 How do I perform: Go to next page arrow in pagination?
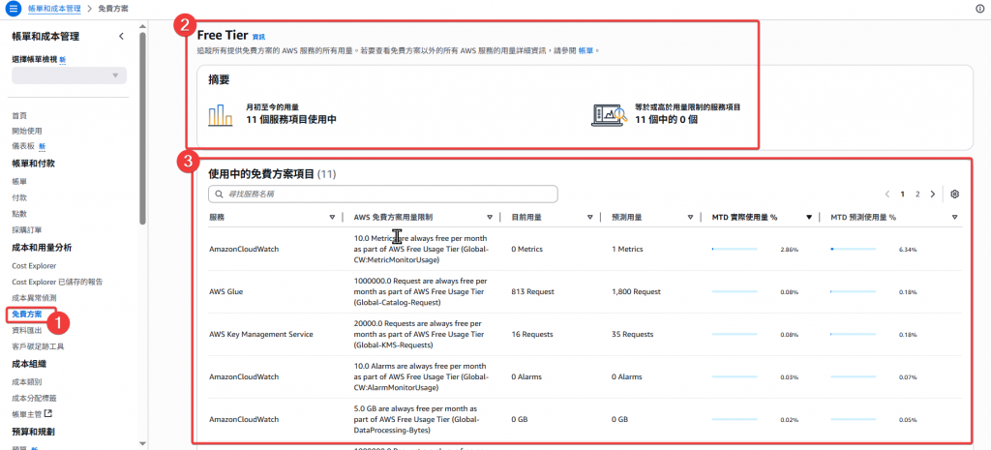[x=933, y=194]
